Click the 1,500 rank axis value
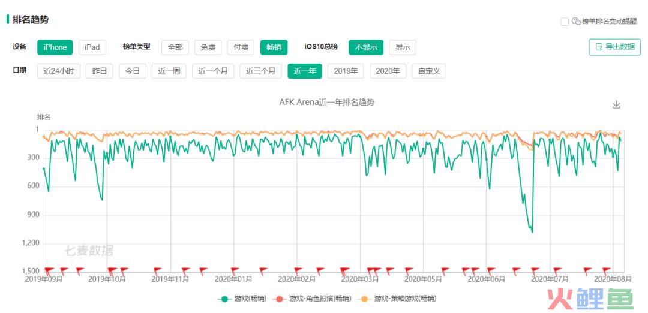648x313 pixels. pyautogui.click(x=31, y=272)
